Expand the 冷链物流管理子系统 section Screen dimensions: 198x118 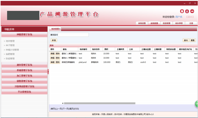pyautogui.click(x=24, y=87)
